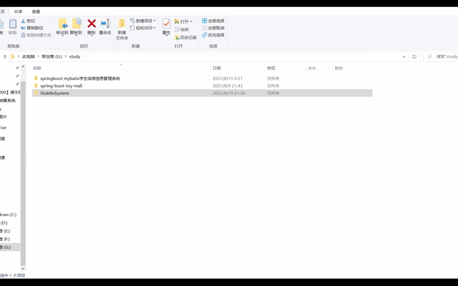The width and height of the screenshot is (458, 286).
Task: Switch to the 查看 ribbon tab
Action: (x=36, y=11)
